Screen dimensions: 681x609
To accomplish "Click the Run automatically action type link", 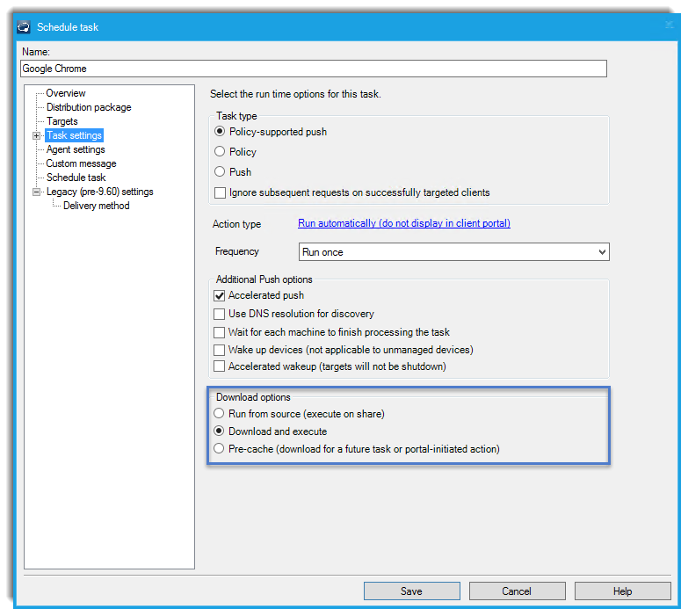I will [x=403, y=224].
